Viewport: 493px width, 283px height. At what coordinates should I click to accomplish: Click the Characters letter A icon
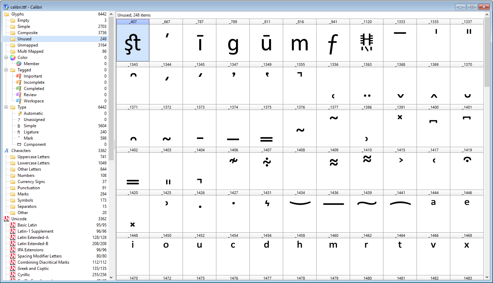coord(7,151)
